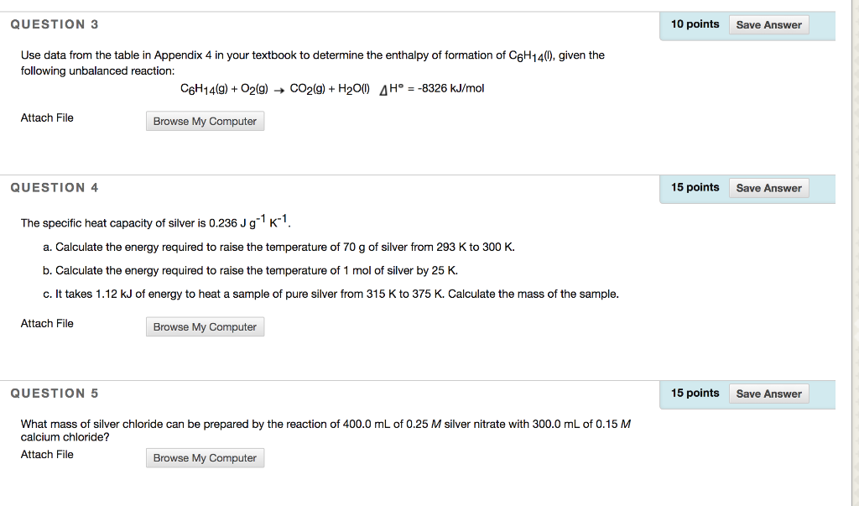Screen dimensions: 859x506
Task: Click the Attach File label in Question 5
Action: coord(46,454)
